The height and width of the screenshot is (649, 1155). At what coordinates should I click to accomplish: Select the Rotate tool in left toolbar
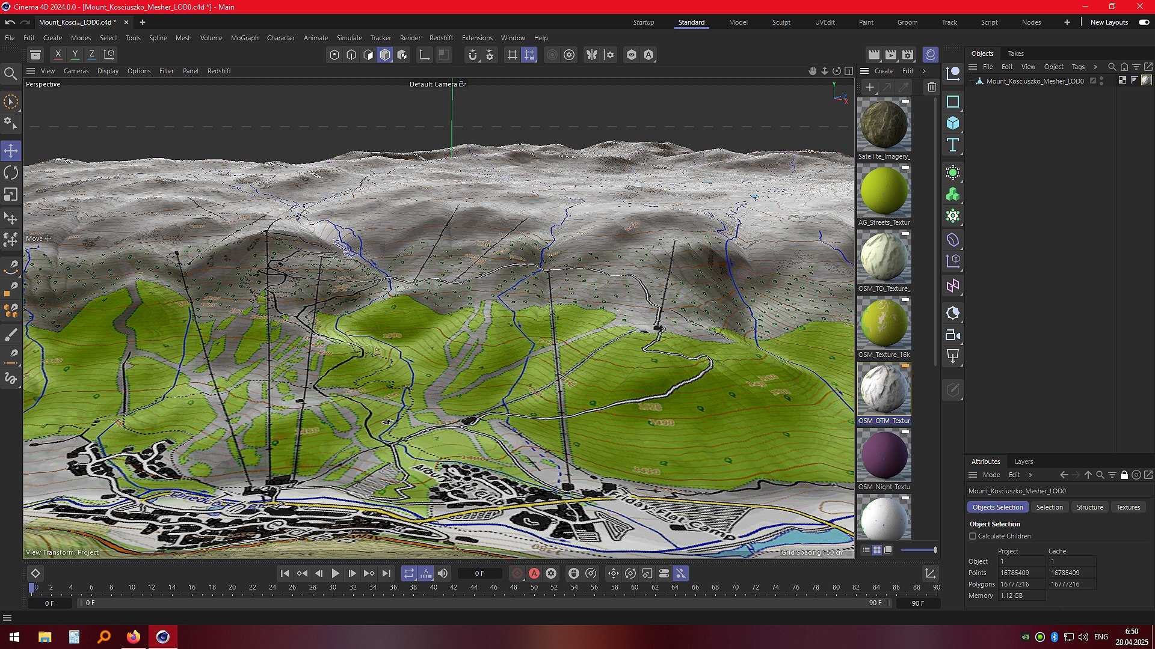11,173
